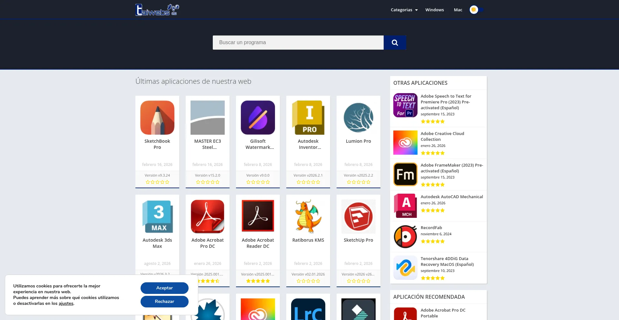Open the Adobe Creative Cloud Collection sidebar icon

405,142
